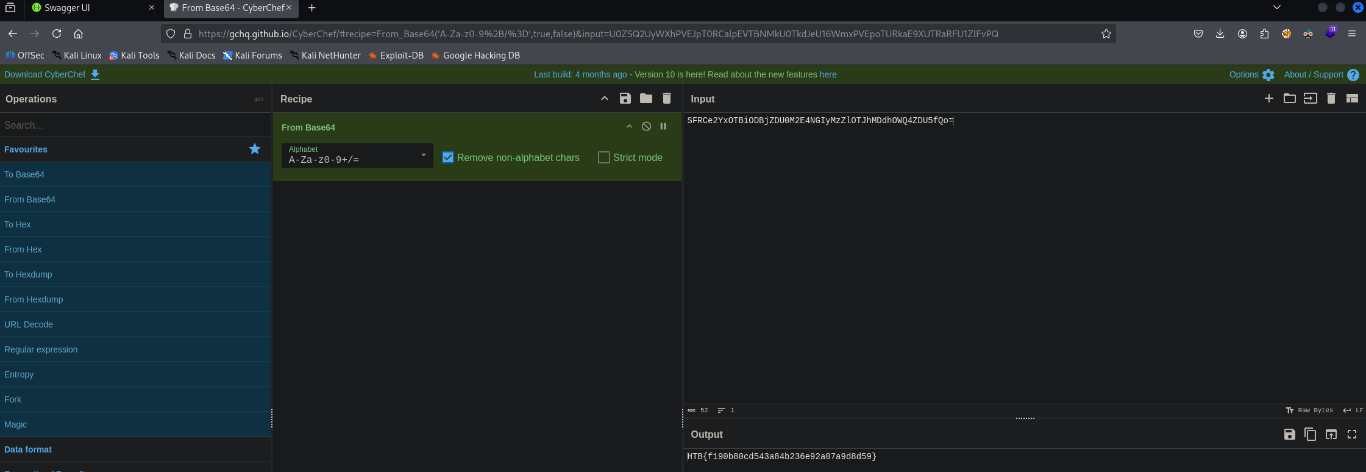Viewport: 1366px width, 472px height.
Task: Disable the From Base64 operation
Action: point(646,127)
